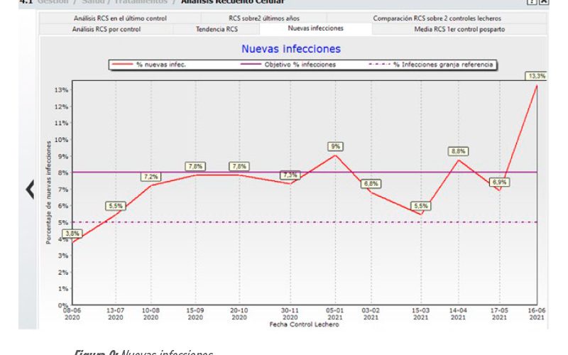Click the 10-08 2020 date axis label
568x355 pixels.
pos(151,314)
